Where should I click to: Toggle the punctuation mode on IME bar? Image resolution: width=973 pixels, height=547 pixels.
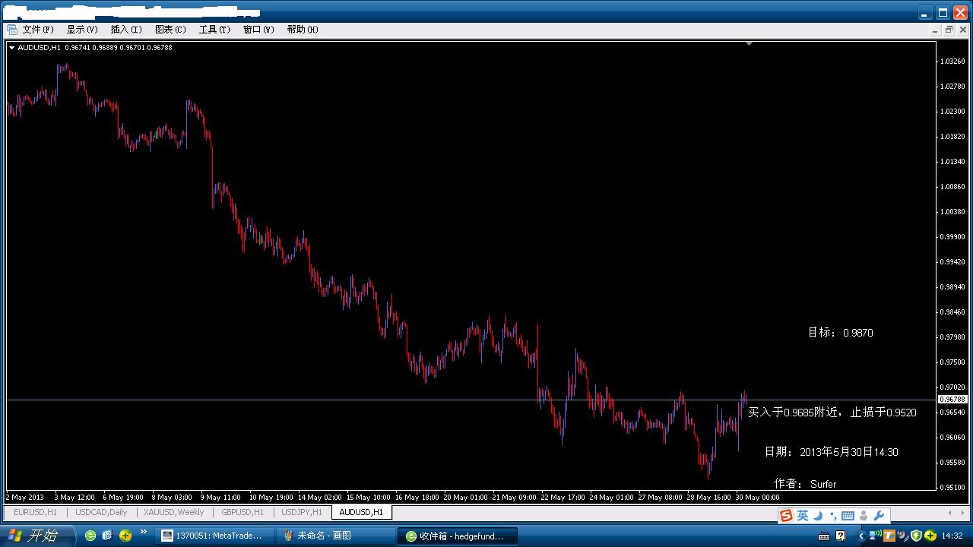832,517
